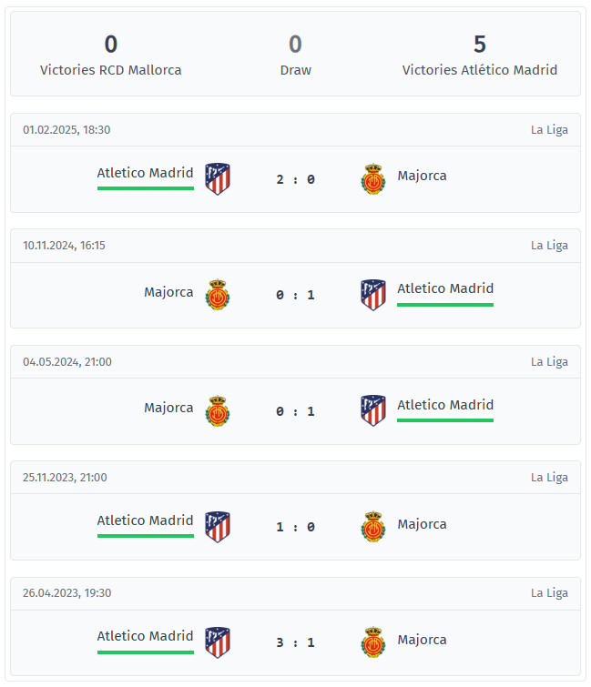Open Atletico Madrid name in 04.05.2024 match
591x687 pixels.
coord(445,405)
